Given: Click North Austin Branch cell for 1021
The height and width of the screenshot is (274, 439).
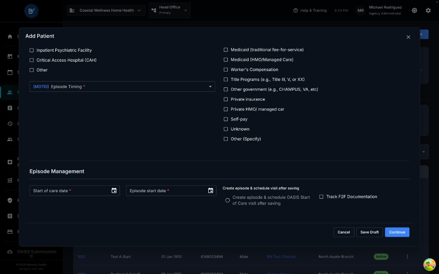Looking at the screenshot, I should coord(336,257).
